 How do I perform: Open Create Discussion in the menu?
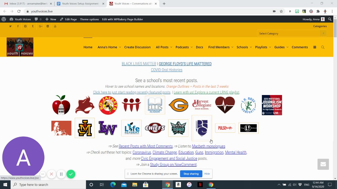137,47
